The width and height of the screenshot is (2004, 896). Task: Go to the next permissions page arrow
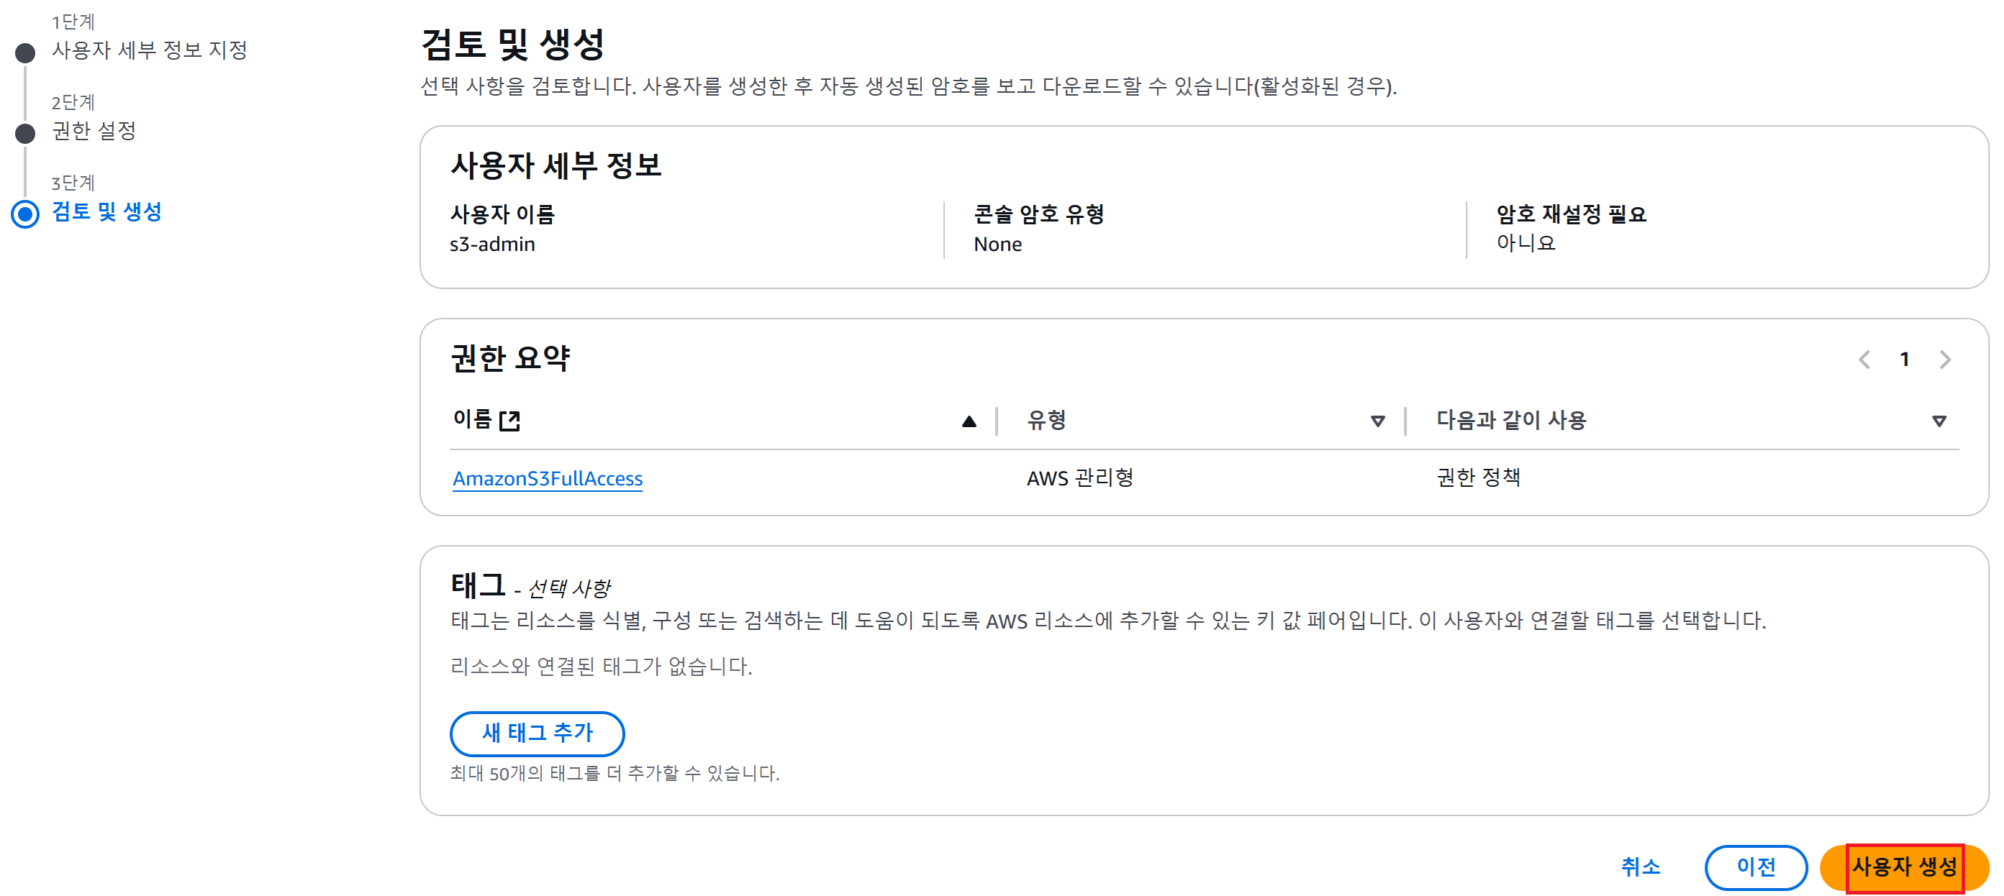pos(1945,360)
